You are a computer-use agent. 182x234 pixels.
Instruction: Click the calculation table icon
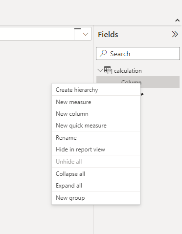tap(108, 70)
